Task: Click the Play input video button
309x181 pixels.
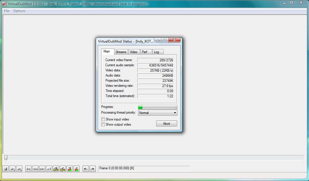Action: pos(12,169)
